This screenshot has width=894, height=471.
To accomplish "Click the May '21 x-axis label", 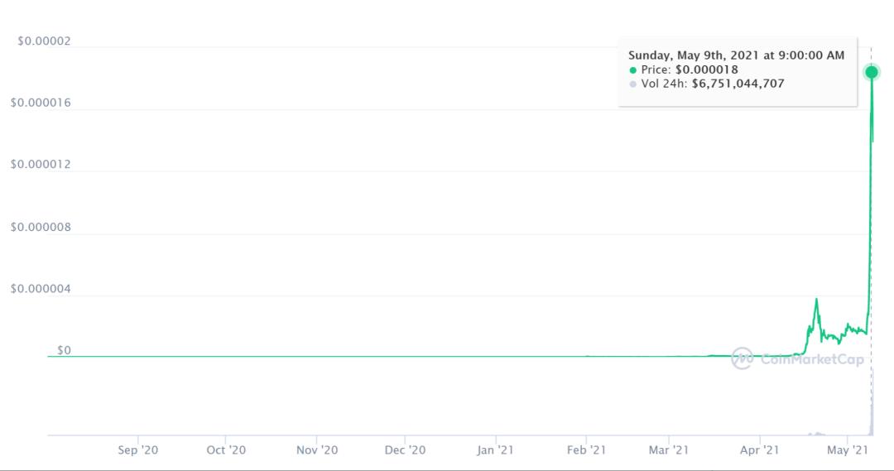I will pos(848,450).
